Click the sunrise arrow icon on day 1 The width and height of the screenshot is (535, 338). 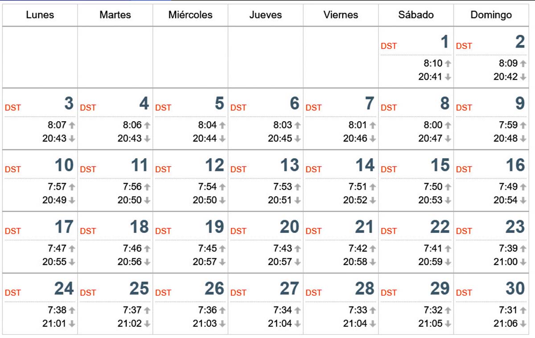point(448,64)
